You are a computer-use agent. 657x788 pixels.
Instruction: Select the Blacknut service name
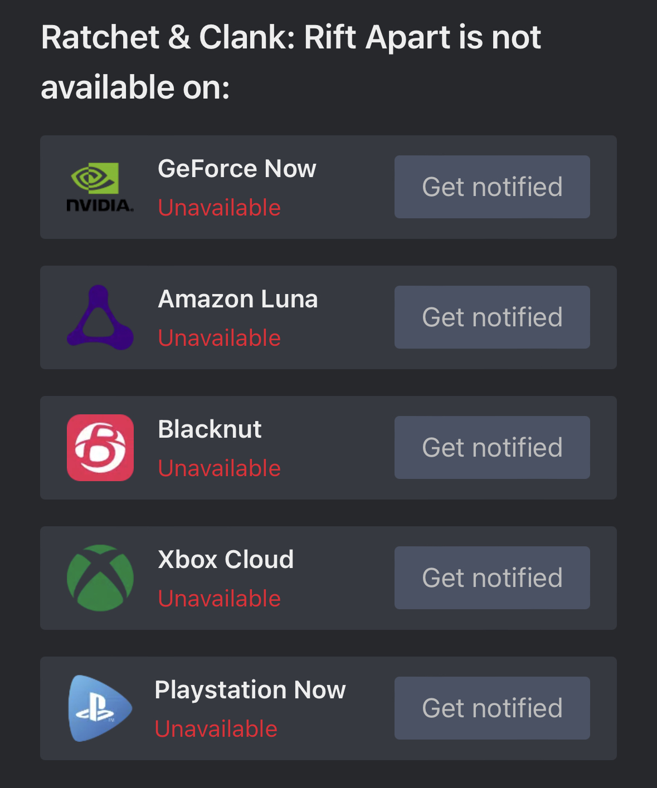pos(210,429)
